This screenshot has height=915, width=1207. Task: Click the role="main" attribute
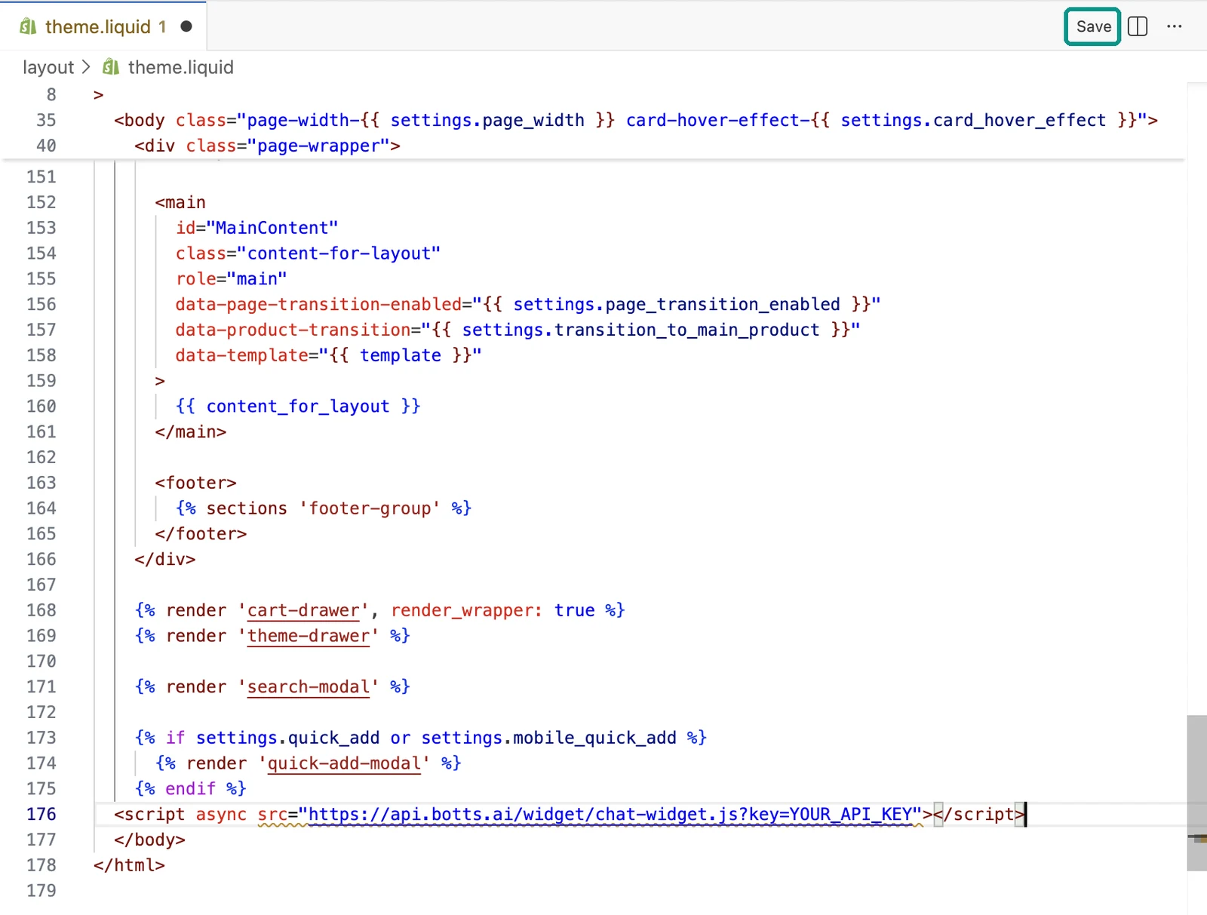point(231,279)
